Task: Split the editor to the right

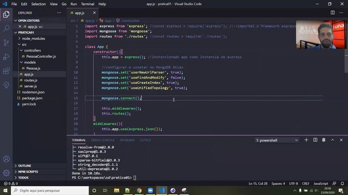Action: tap(333, 12)
